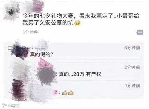Click the 3分钟前 comment timestamp
The height and width of the screenshot is (109, 149).
[132, 48]
